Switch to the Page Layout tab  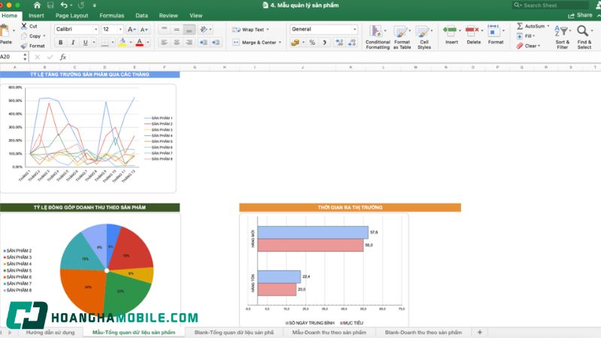coord(71,16)
